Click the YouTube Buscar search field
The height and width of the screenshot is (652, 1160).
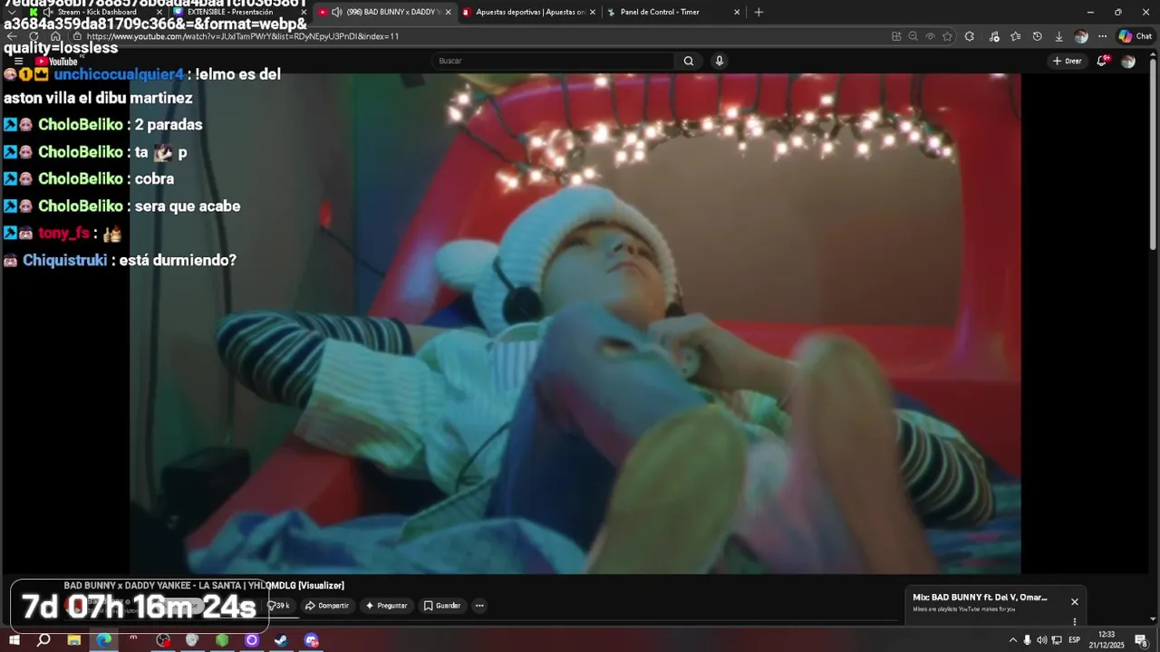coord(553,61)
